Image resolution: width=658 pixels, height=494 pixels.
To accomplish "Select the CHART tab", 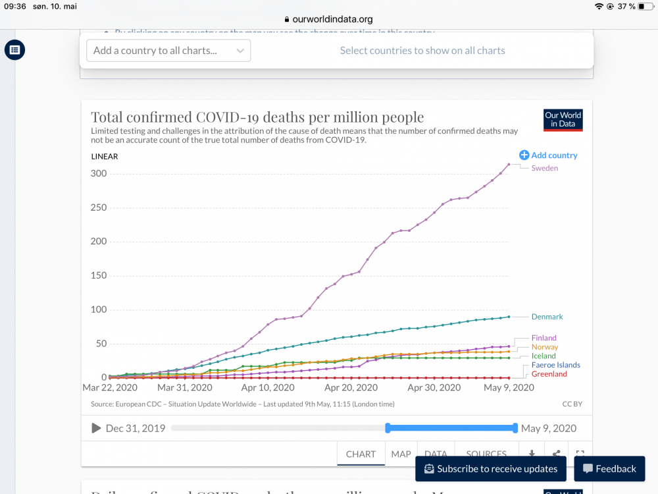I will pyautogui.click(x=361, y=454).
